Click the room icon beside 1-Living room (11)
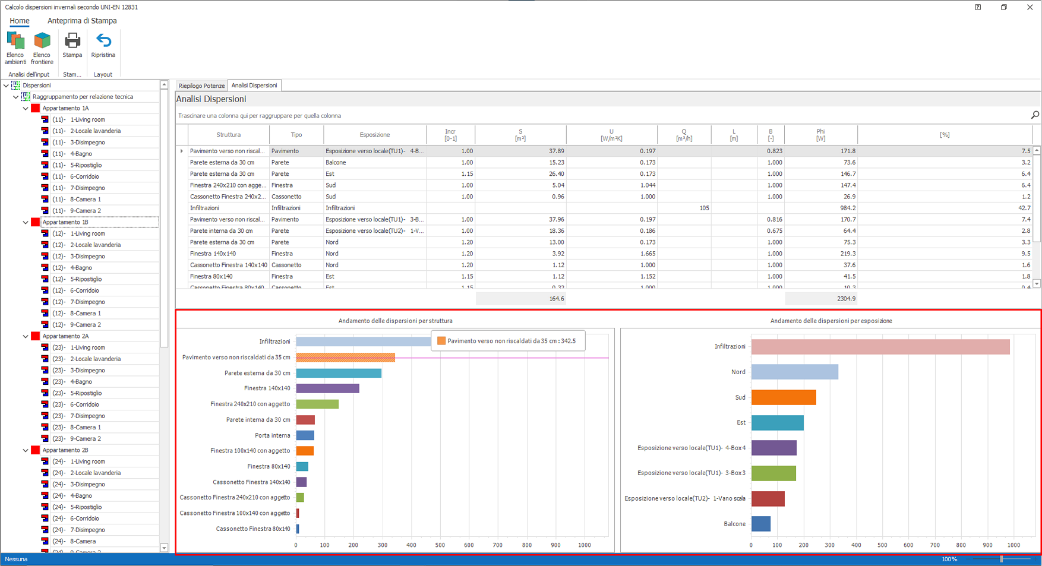The image size is (1042, 566). pyautogui.click(x=45, y=119)
